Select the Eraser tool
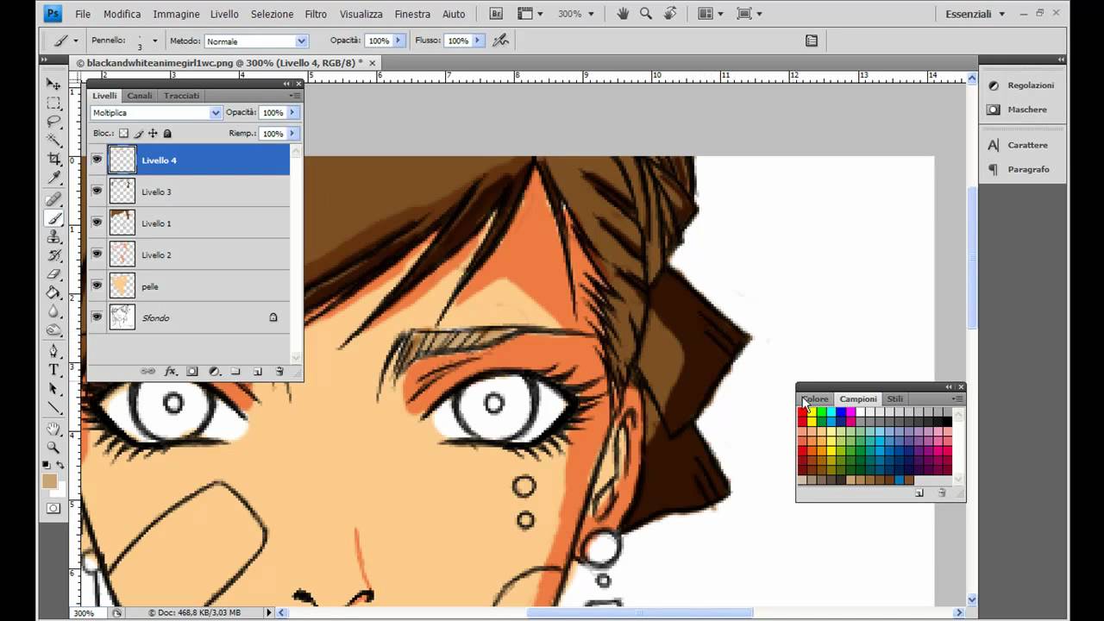 [x=53, y=274]
